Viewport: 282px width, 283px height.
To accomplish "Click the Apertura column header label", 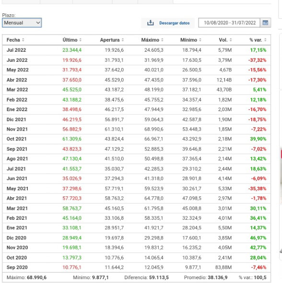I will [x=110, y=40].
